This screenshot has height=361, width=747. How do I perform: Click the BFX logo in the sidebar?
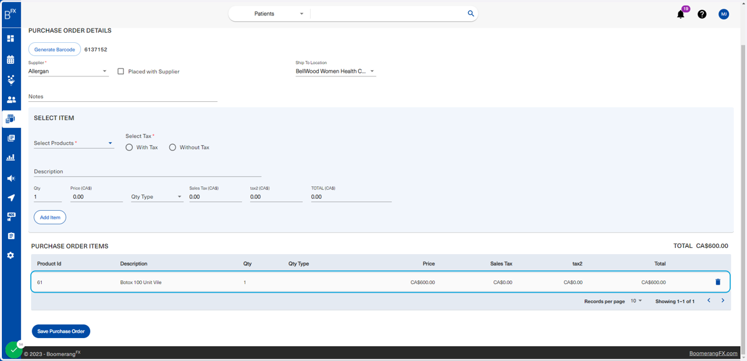(x=10, y=14)
